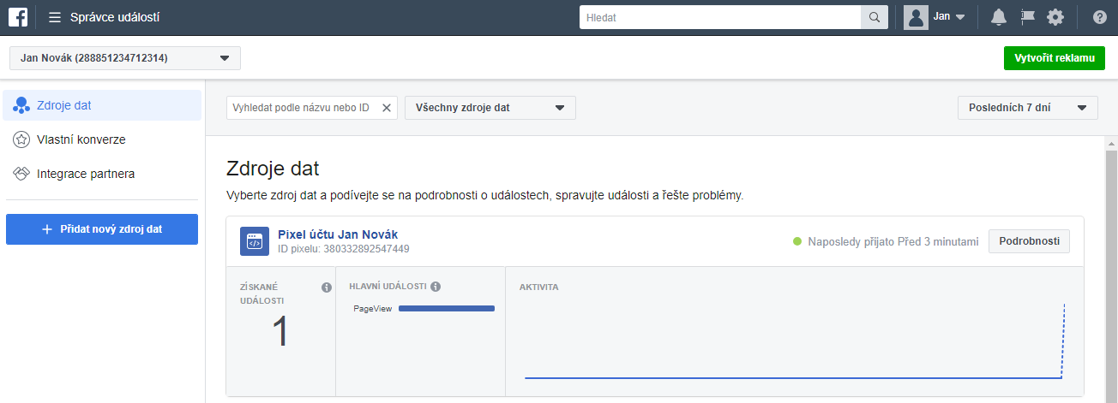Open the Všechny zdroje dat filter dropdown
Screen dimensions: 1118x403
pos(490,108)
